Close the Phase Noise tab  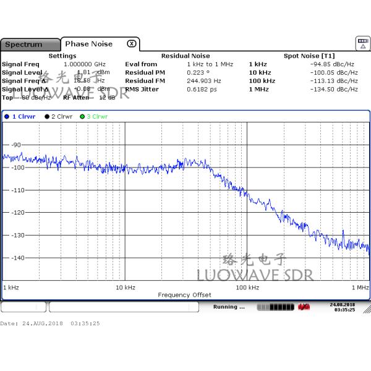pyautogui.click(x=132, y=44)
